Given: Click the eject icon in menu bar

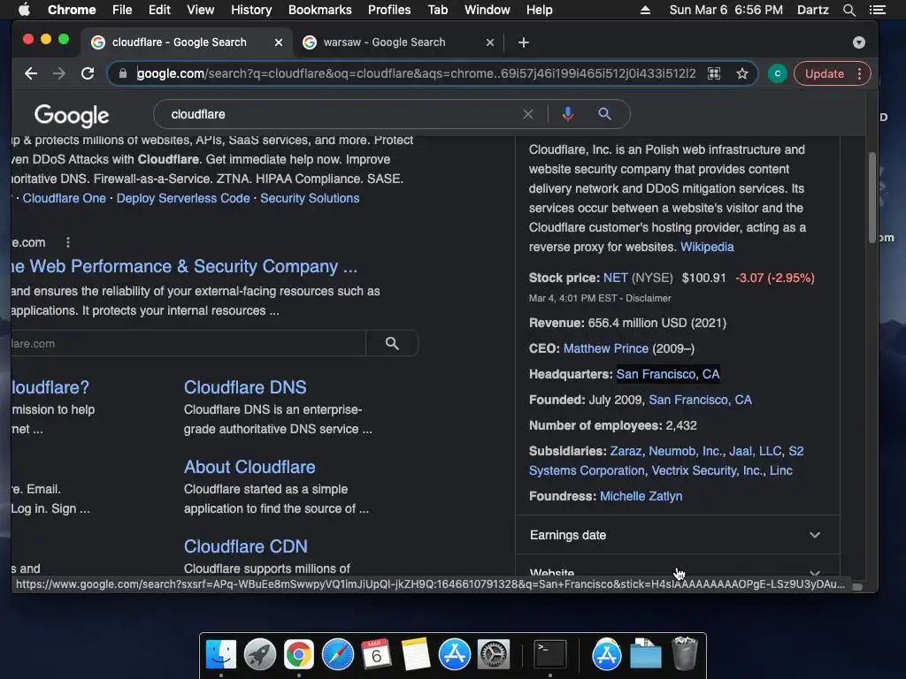Looking at the screenshot, I should pos(645,10).
